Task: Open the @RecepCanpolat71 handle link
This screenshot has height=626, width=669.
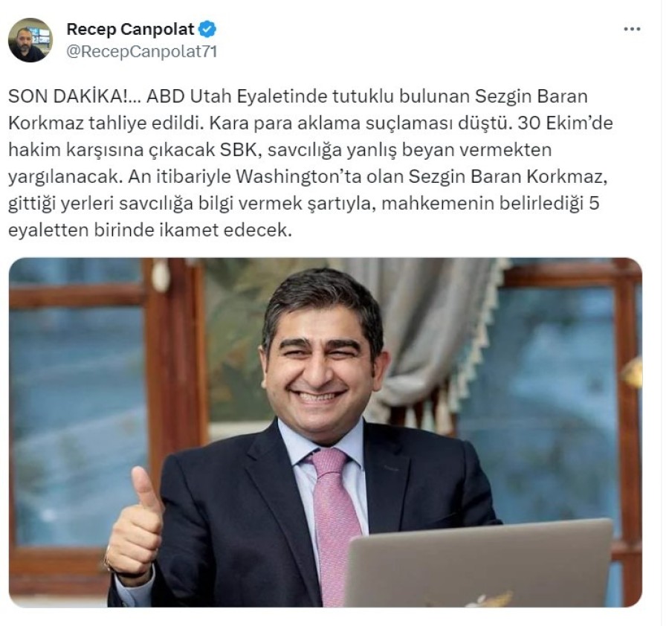Action: pos(142,51)
